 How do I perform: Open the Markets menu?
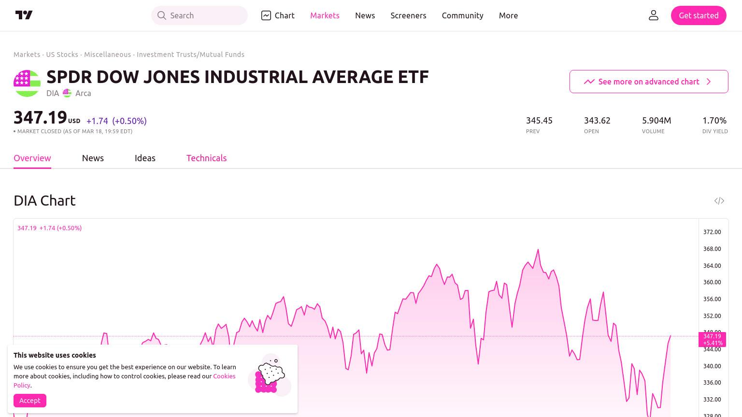(x=325, y=15)
